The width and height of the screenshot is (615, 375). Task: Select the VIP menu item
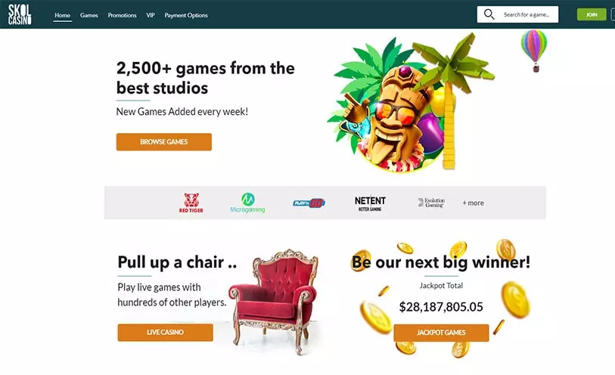(151, 15)
